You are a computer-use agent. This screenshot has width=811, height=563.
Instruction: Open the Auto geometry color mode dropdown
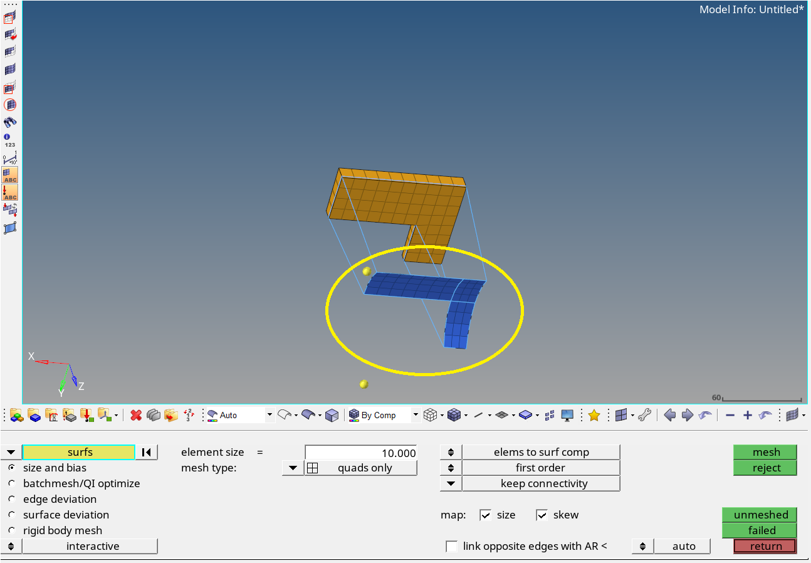coord(270,415)
